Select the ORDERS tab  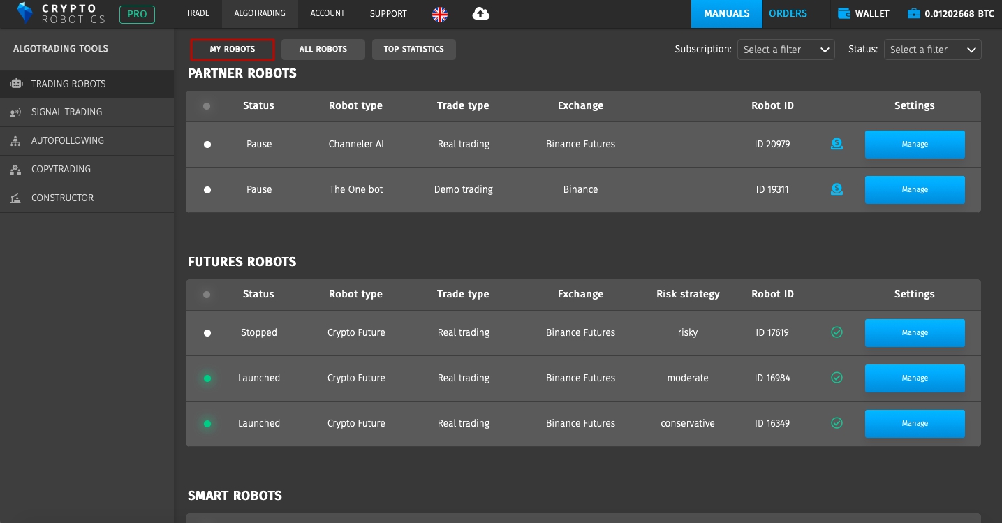(788, 13)
